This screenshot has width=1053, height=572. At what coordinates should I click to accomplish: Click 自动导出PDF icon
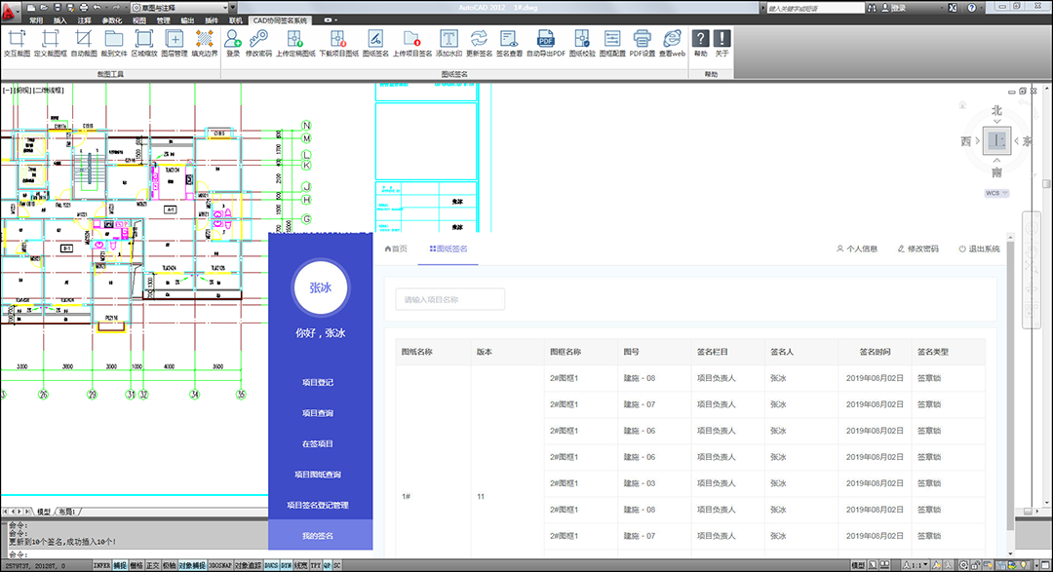pyautogui.click(x=545, y=39)
